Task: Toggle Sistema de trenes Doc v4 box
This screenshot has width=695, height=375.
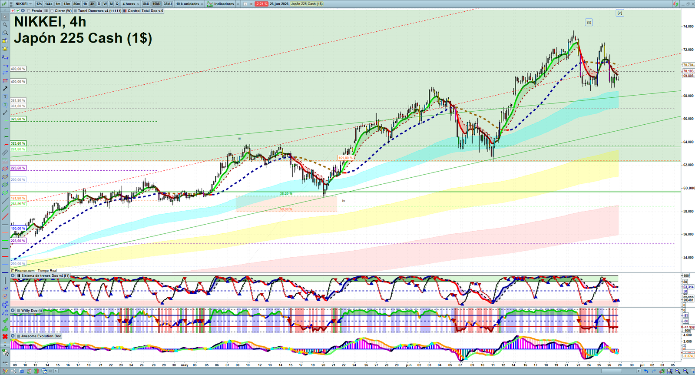Action: (19, 275)
